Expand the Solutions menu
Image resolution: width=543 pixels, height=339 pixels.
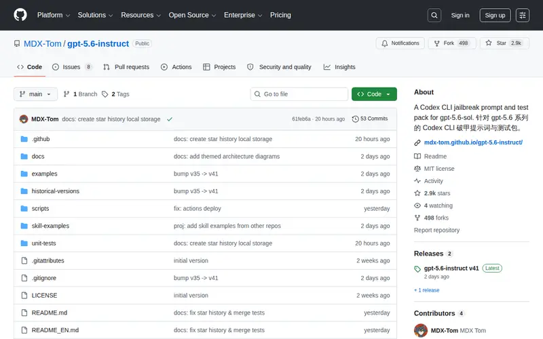[x=95, y=15]
